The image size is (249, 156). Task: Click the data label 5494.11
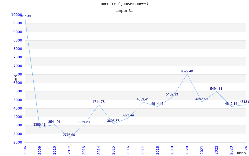coord(216,89)
